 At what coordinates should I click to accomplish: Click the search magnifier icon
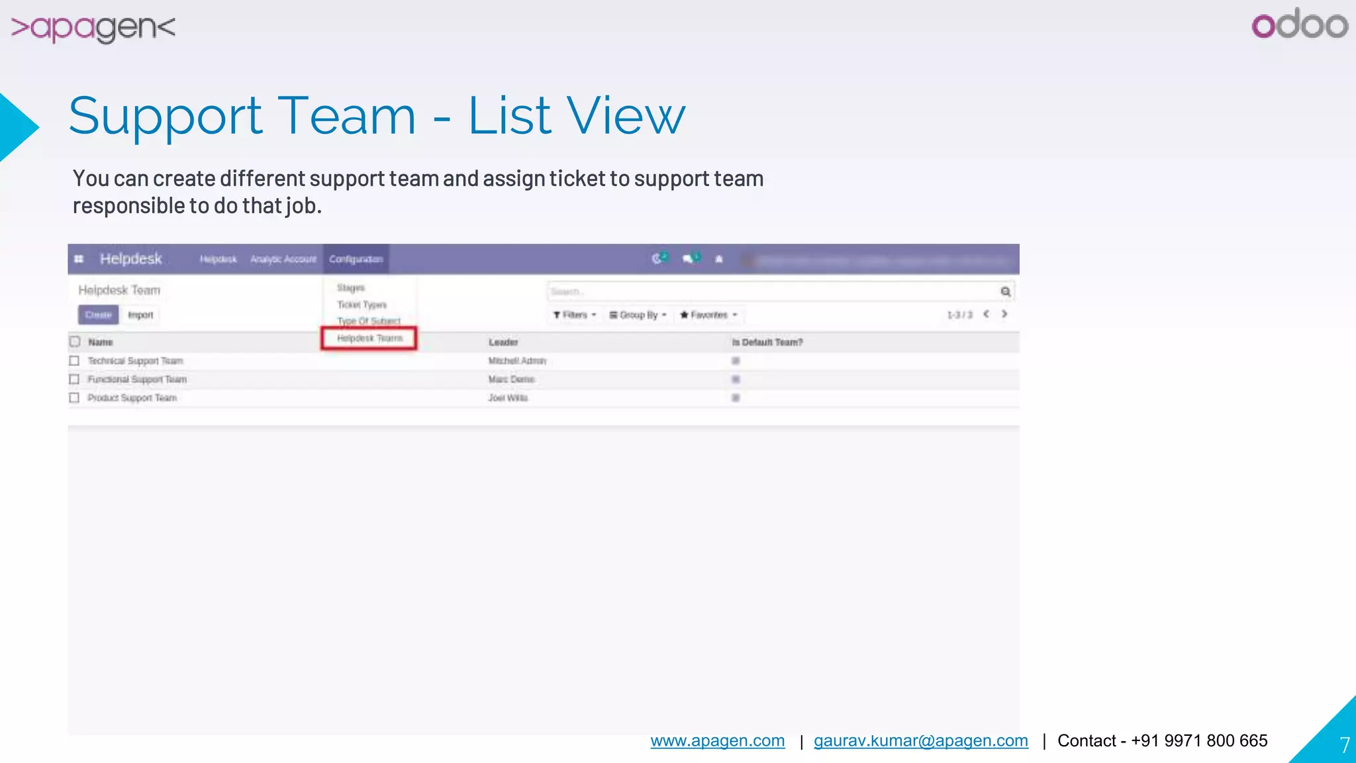[1005, 291]
